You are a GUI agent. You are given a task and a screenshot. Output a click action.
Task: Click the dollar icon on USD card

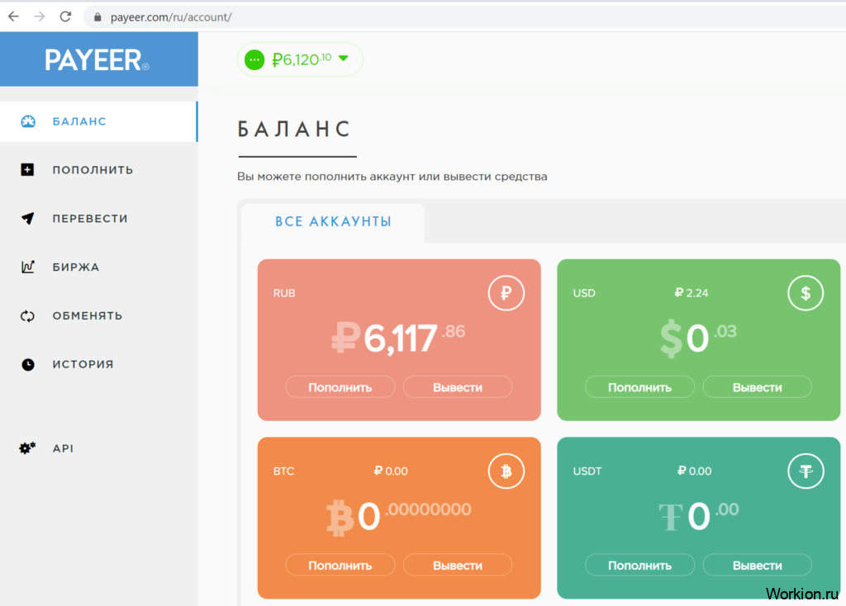[x=806, y=293]
